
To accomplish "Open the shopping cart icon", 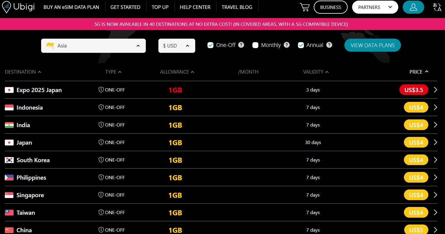I will 305,7.
